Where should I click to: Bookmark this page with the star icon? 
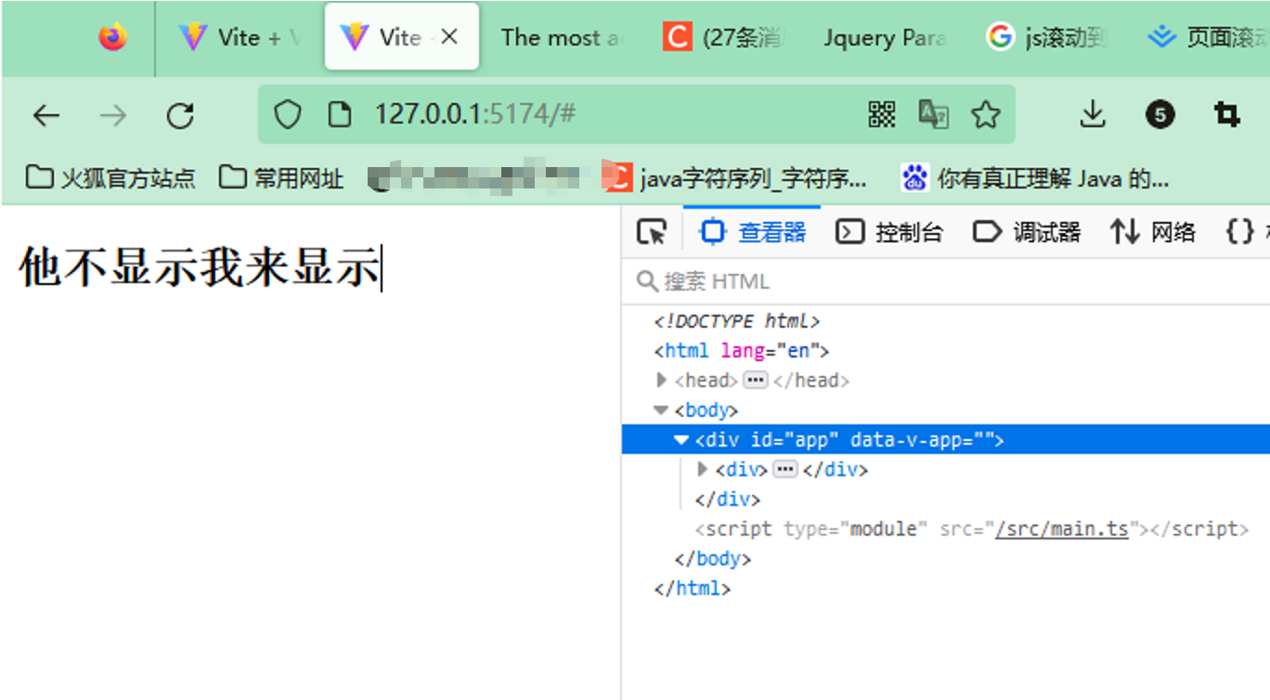click(985, 114)
